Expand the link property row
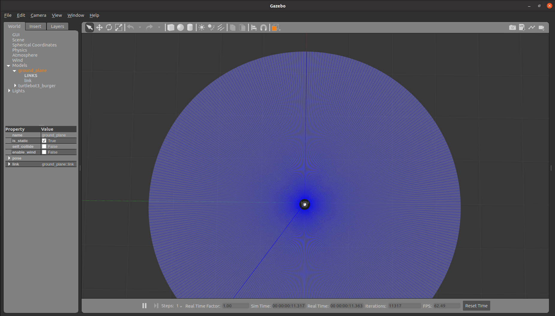The width and height of the screenshot is (555, 316). tap(9, 164)
